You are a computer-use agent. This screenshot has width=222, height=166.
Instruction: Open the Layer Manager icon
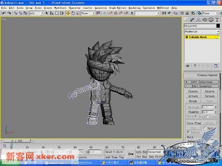pos(176,13)
